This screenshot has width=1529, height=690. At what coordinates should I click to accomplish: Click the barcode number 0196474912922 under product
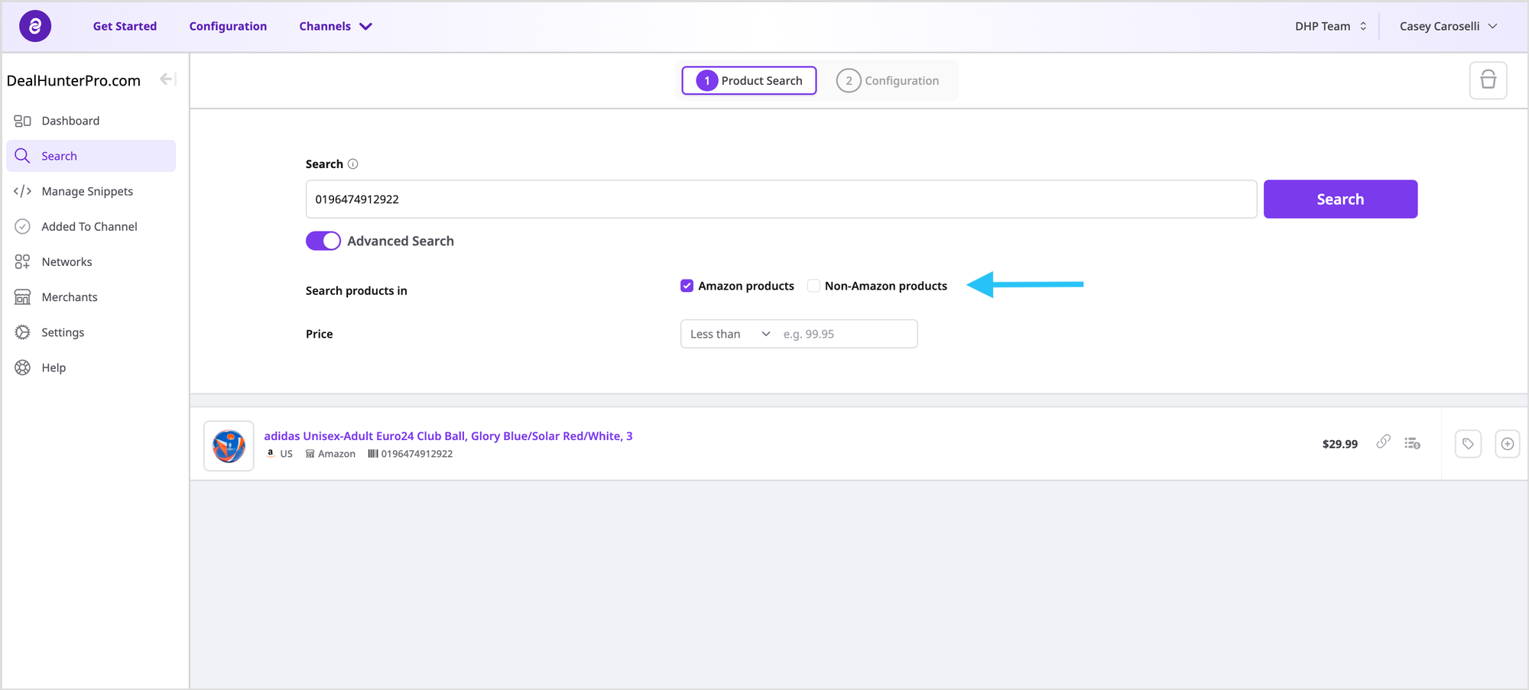coord(417,454)
